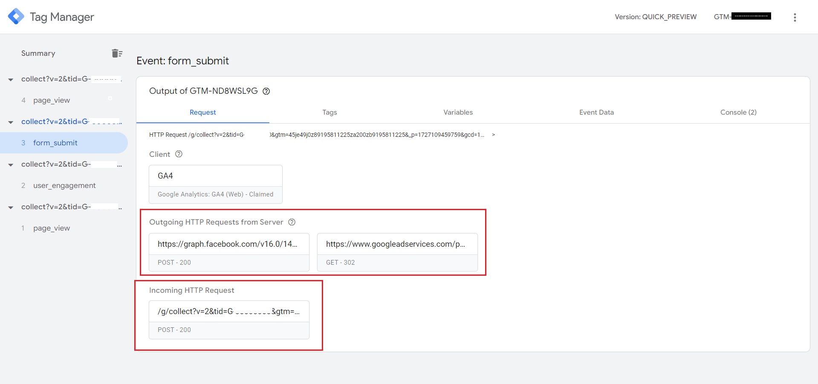The image size is (818, 384).
Task: Open the Outgoing HTTP Requests help icon
Action: pyautogui.click(x=292, y=222)
